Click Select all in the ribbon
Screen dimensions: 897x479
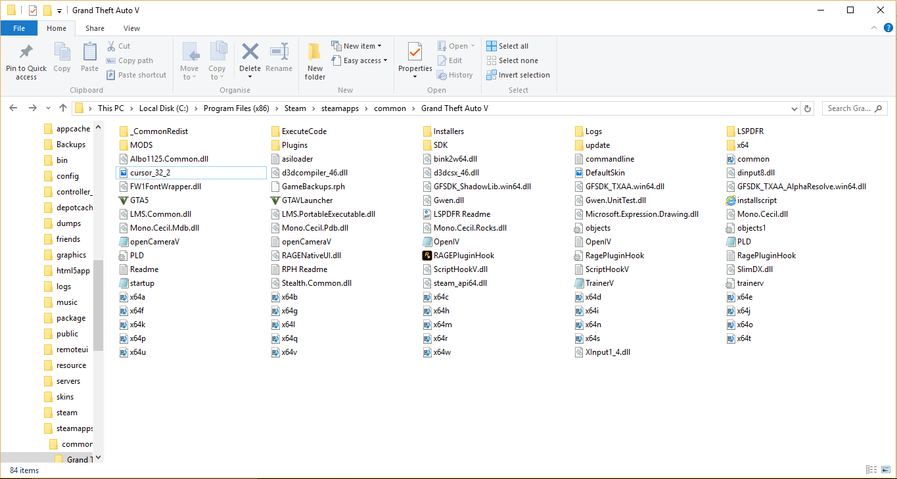[x=507, y=46]
